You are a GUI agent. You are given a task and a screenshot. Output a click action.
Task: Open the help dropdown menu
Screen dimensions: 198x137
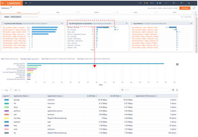click(175, 3)
